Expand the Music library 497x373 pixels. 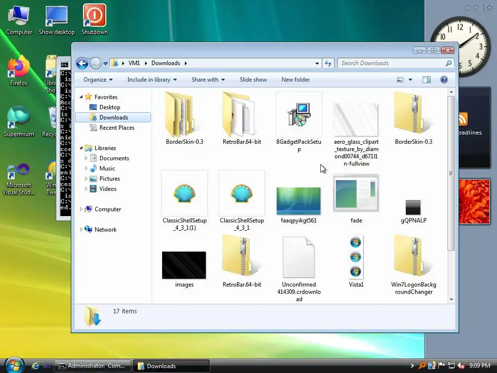[x=86, y=169]
